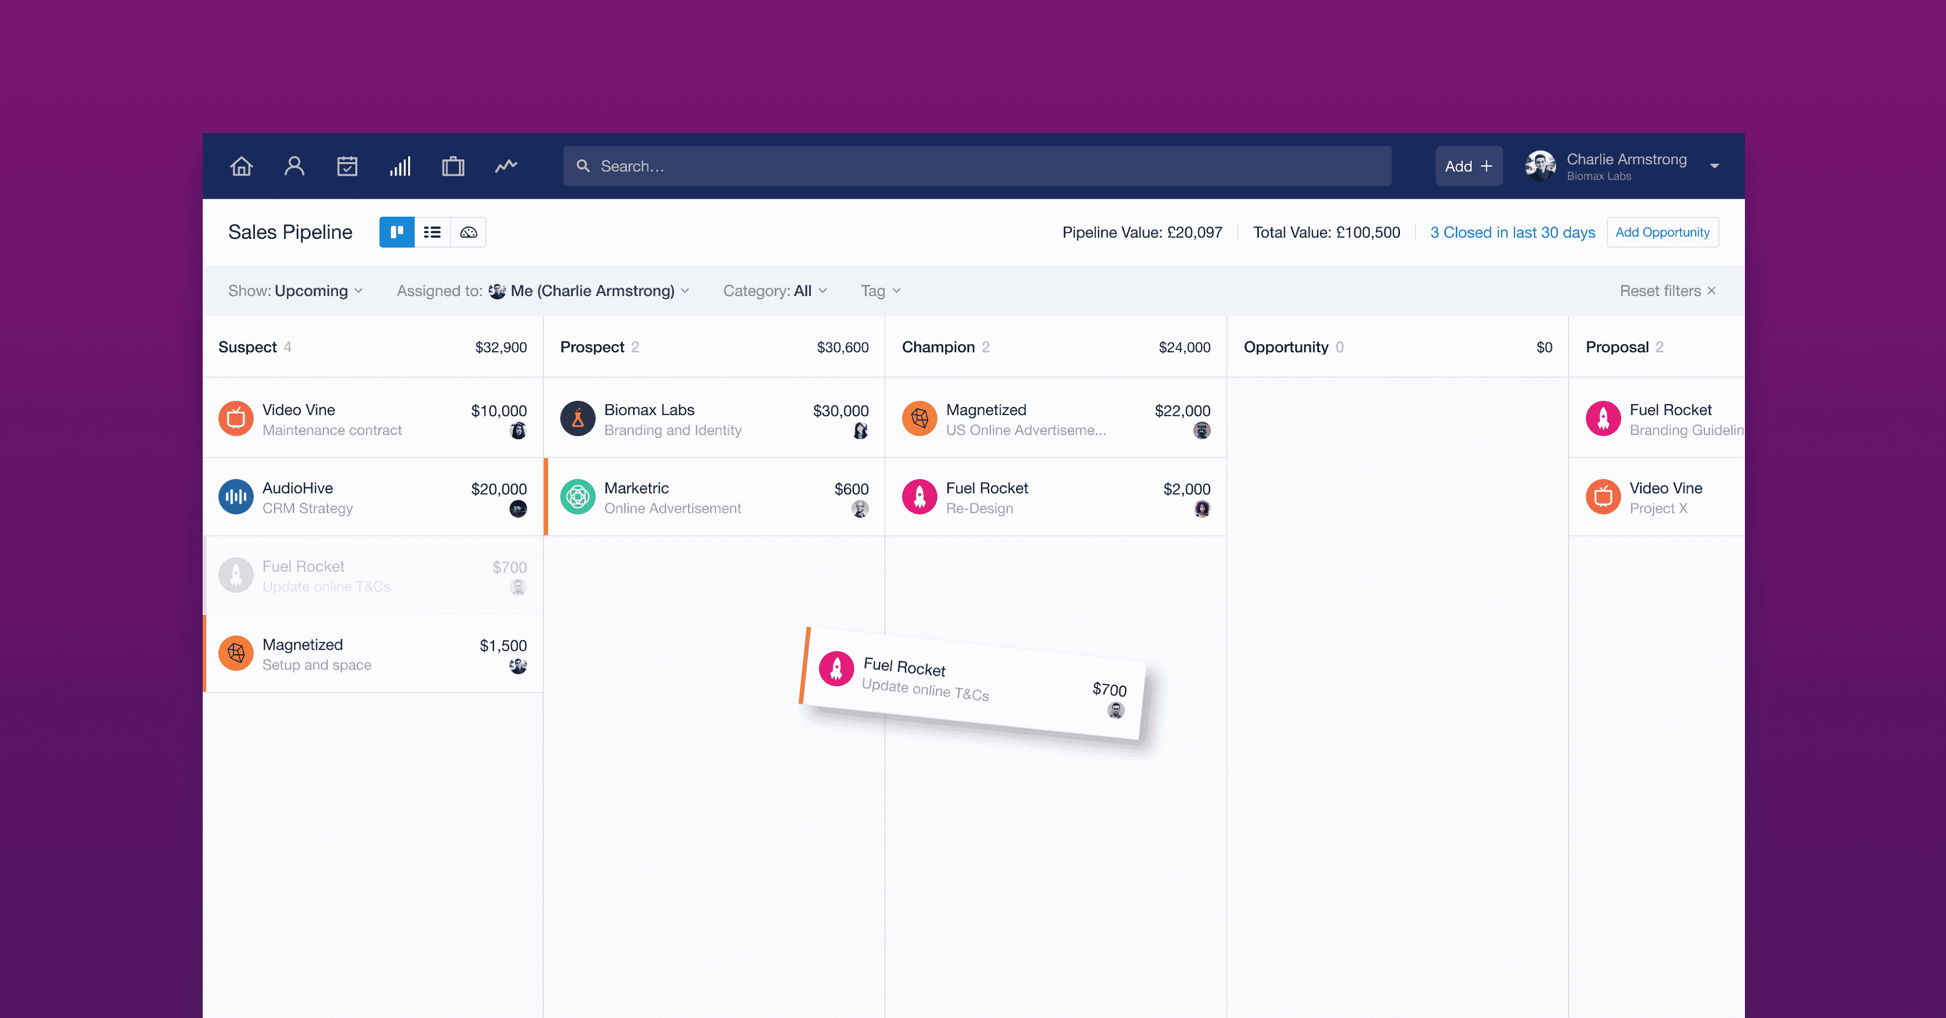Click the Magnetized Setup and space icon
The image size is (1946, 1018).
click(x=236, y=653)
